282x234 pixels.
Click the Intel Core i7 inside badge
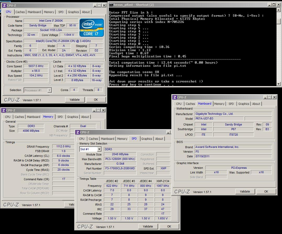[x=92, y=28]
